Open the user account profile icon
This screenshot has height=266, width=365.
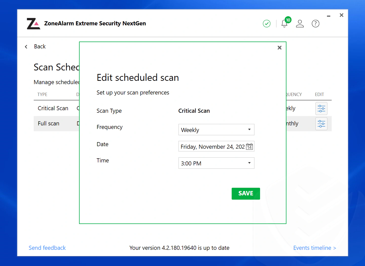(x=300, y=24)
